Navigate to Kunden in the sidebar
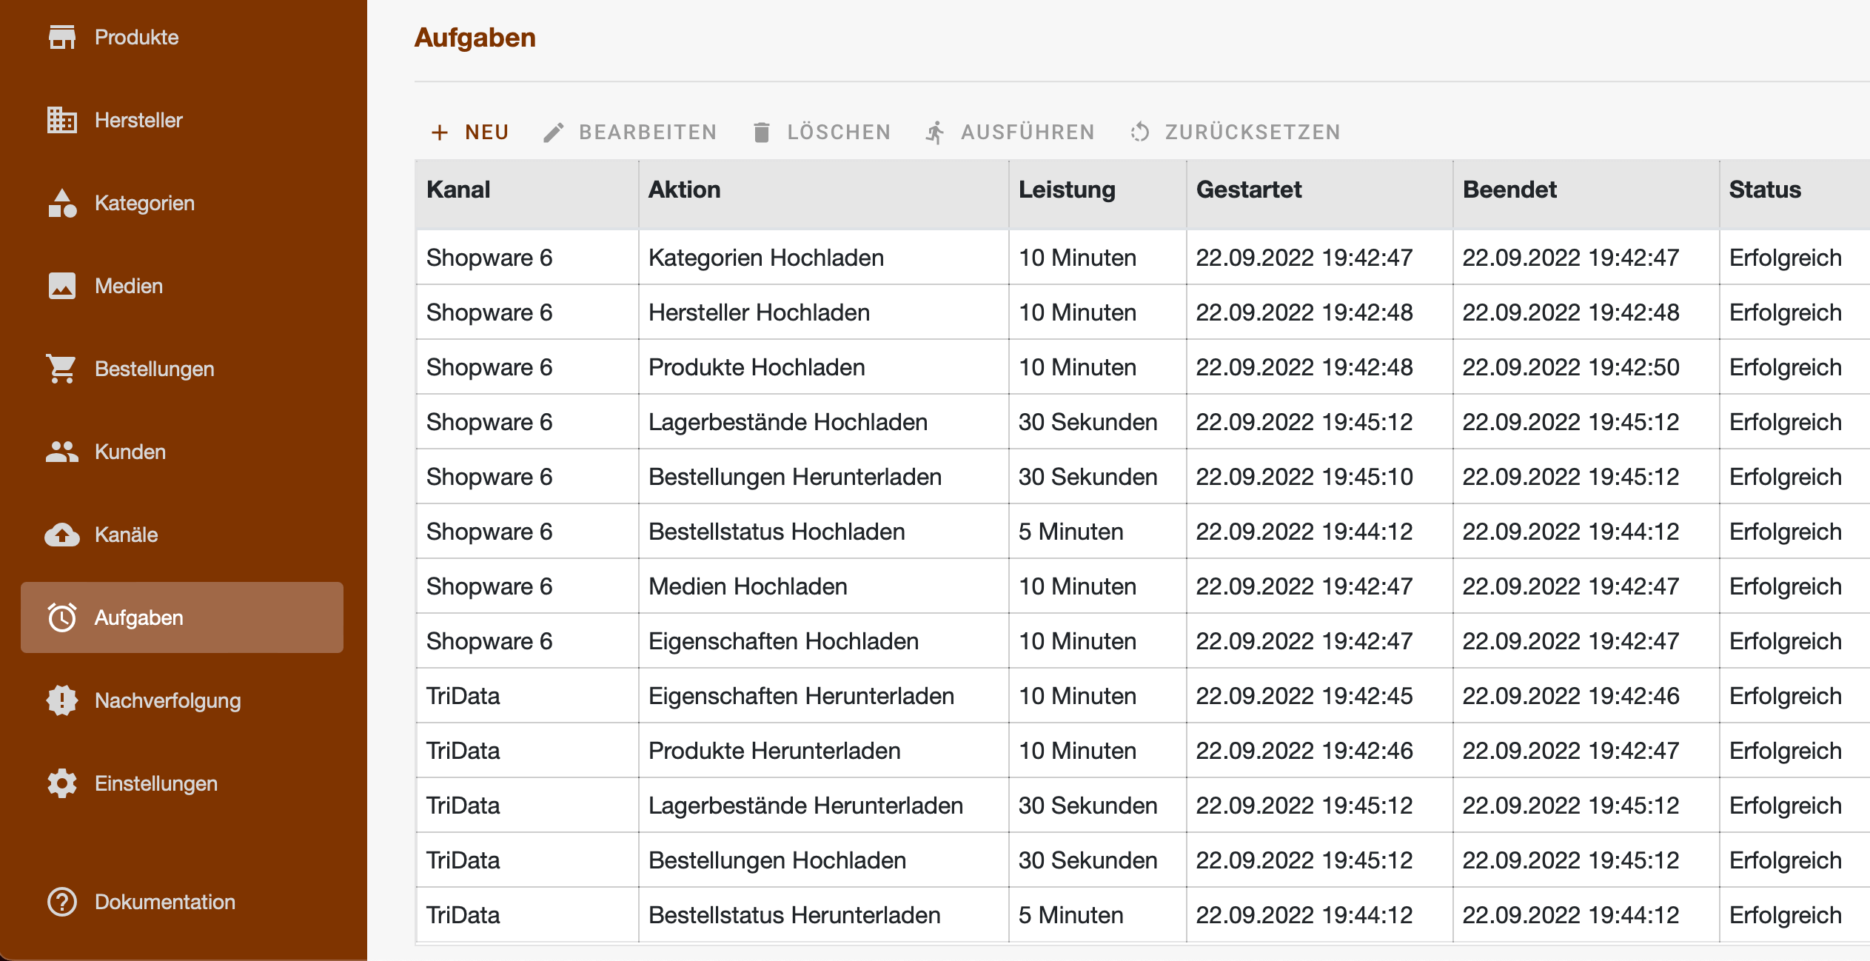Viewport: 1870px width, 961px height. pos(182,452)
